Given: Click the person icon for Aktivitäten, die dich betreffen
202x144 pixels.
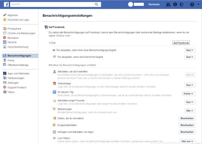Looking at the screenshot, I should coord(54,71).
